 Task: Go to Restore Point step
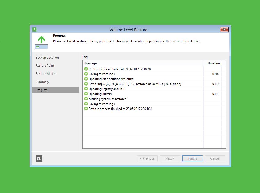[45, 66]
